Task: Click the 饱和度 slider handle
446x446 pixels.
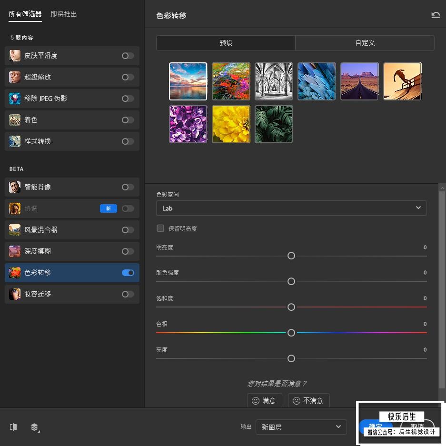Action: pyautogui.click(x=291, y=307)
